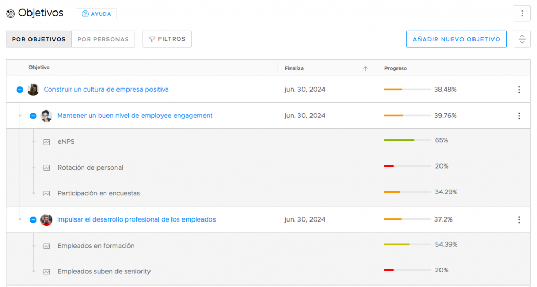The image size is (537, 287).
Task: Select Empleados suben de seniority key result
Action: click(x=104, y=272)
